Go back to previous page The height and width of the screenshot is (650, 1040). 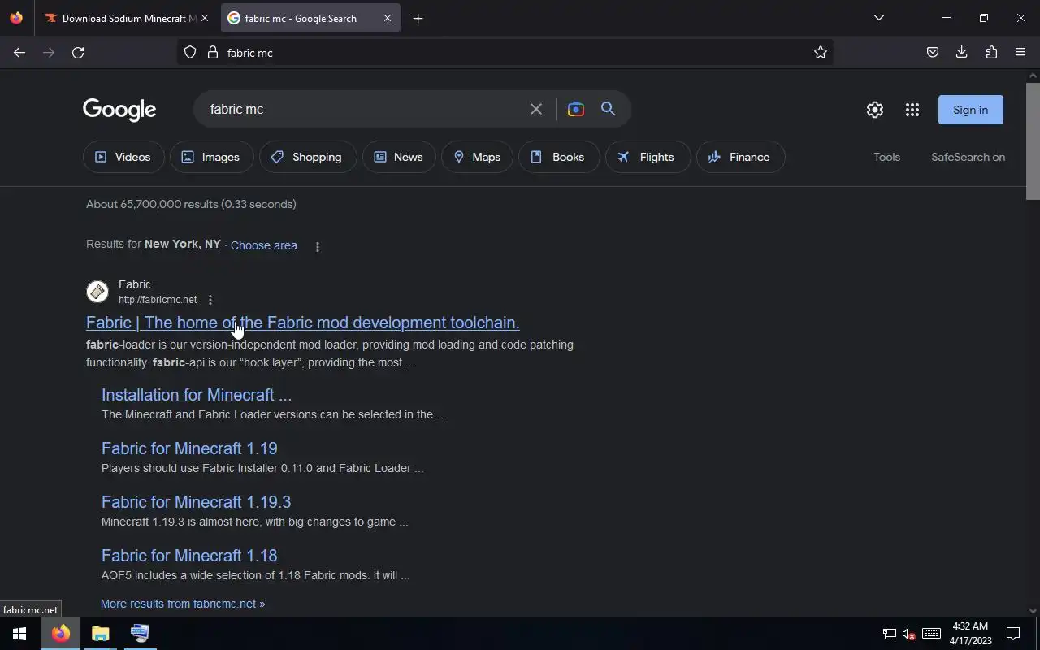point(19,53)
